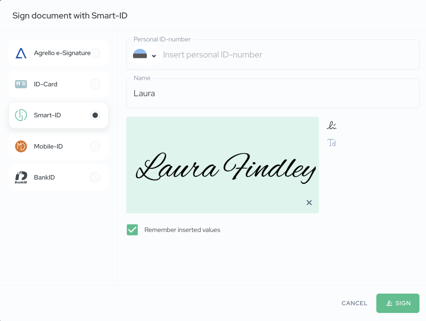Viewport: 426px width, 321px height.
Task: Select the BankID radio button
Action: coord(95,177)
